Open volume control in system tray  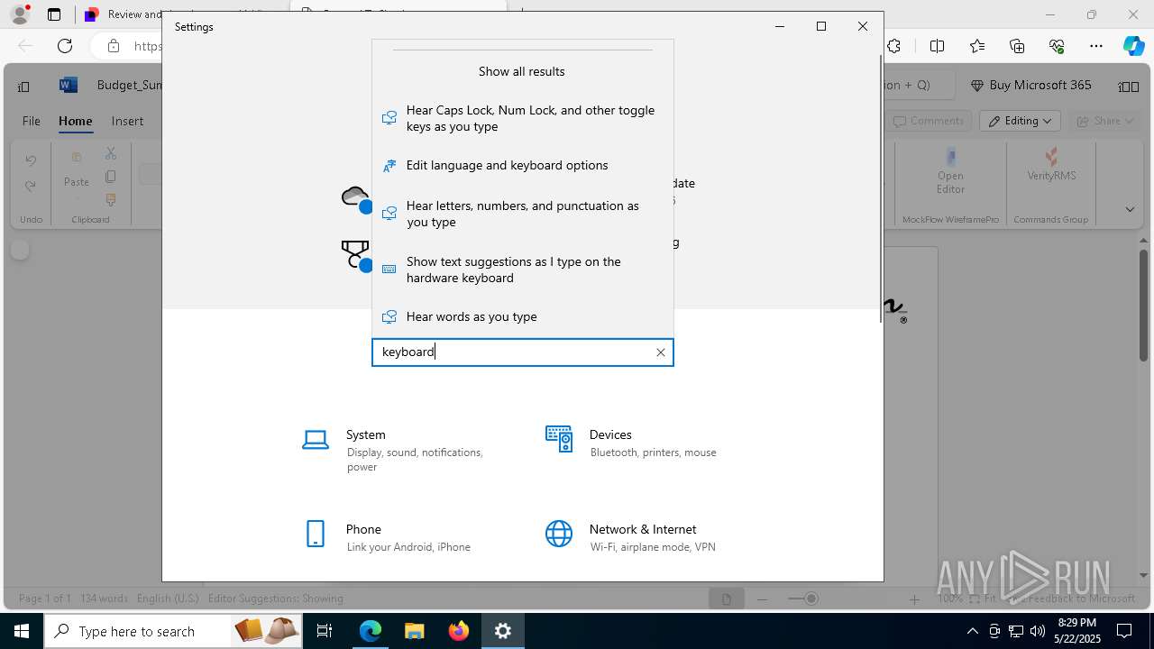tap(1037, 631)
